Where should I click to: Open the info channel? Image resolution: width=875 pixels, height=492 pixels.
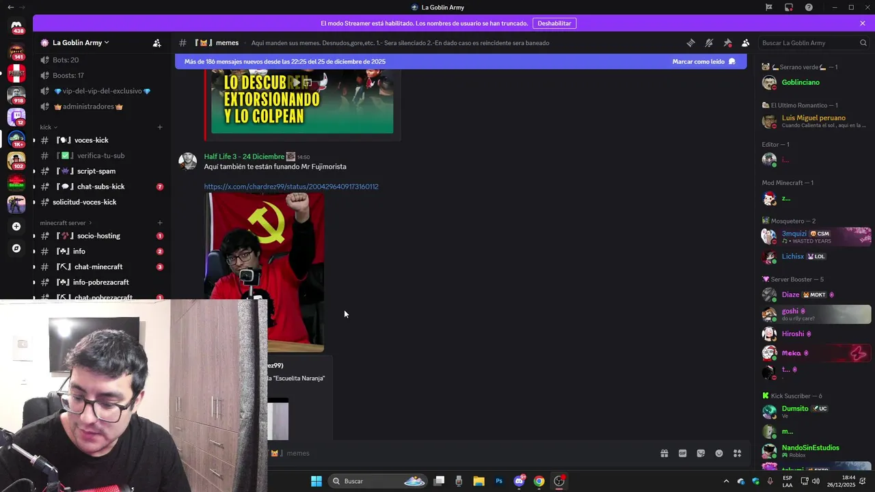[x=102, y=251]
